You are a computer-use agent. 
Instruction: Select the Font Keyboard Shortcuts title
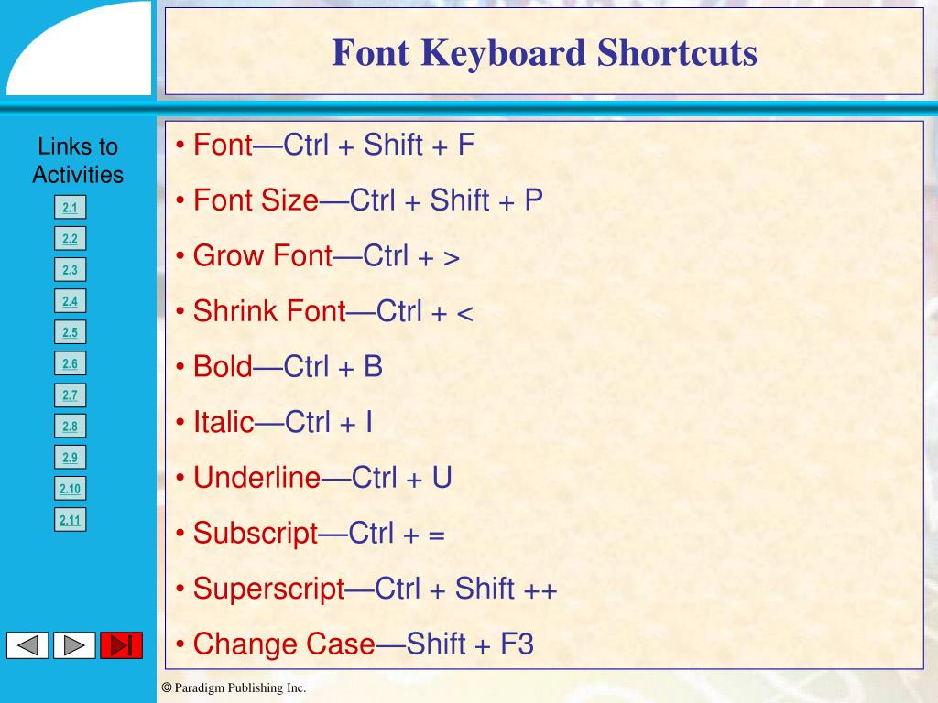pyautogui.click(x=544, y=52)
